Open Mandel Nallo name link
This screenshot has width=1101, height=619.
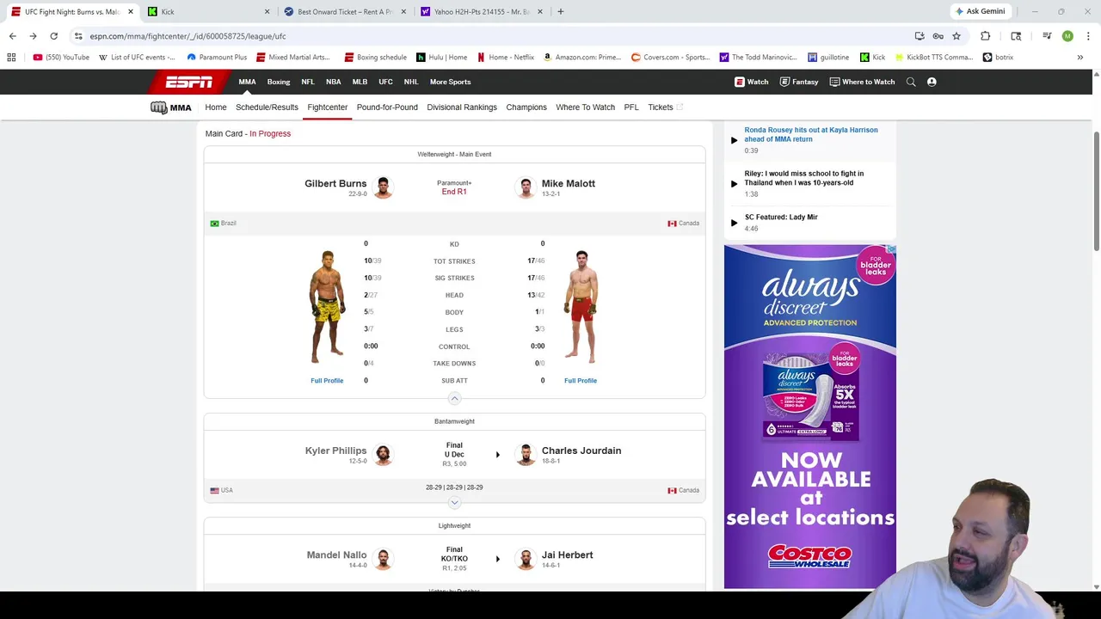point(336,555)
